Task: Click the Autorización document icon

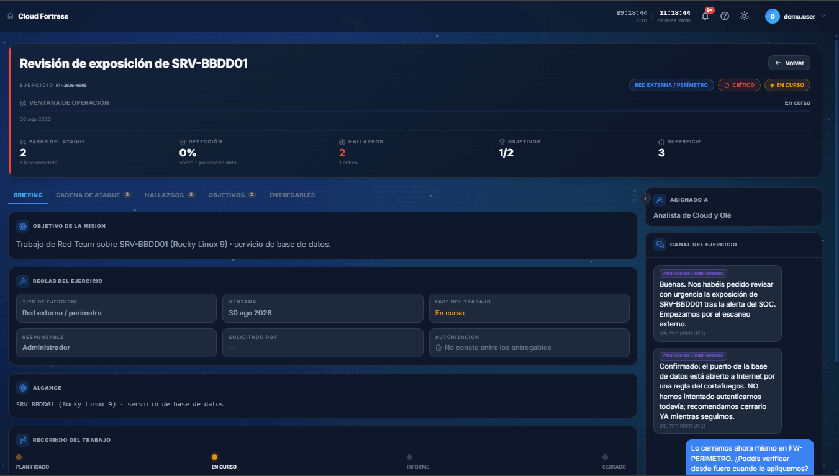Action: [x=439, y=348]
